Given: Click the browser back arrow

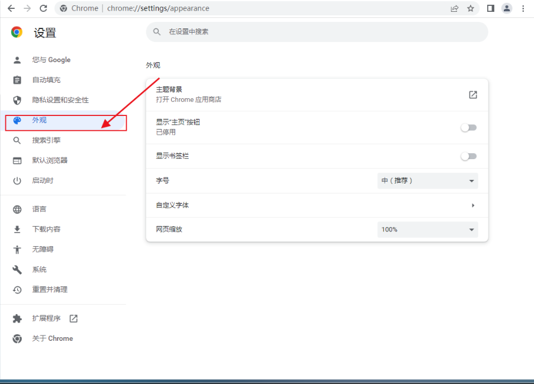Looking at the screenshot, I should [x=11, y=8].
